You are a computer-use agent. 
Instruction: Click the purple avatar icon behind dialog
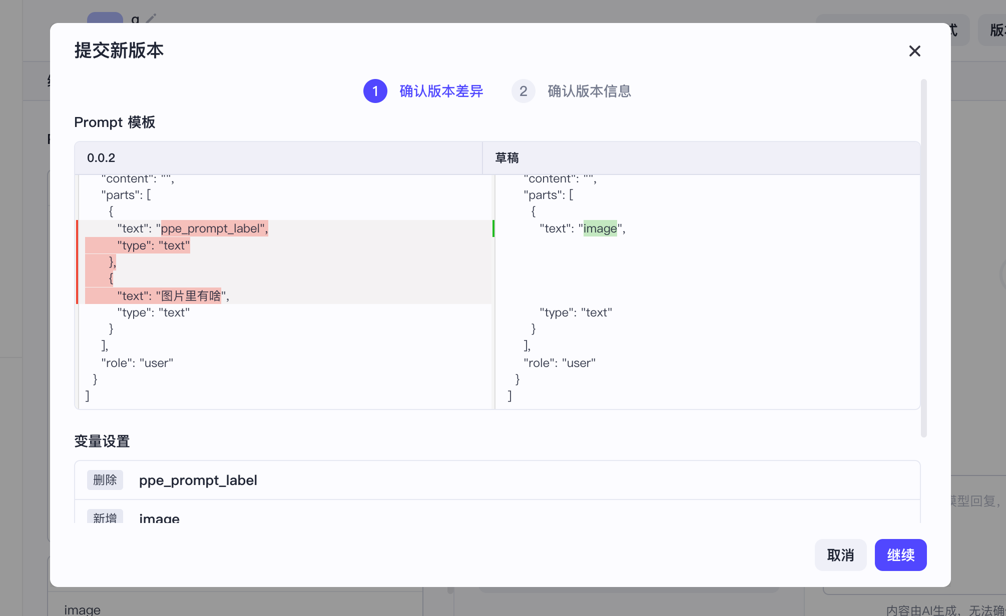point(105,18)
